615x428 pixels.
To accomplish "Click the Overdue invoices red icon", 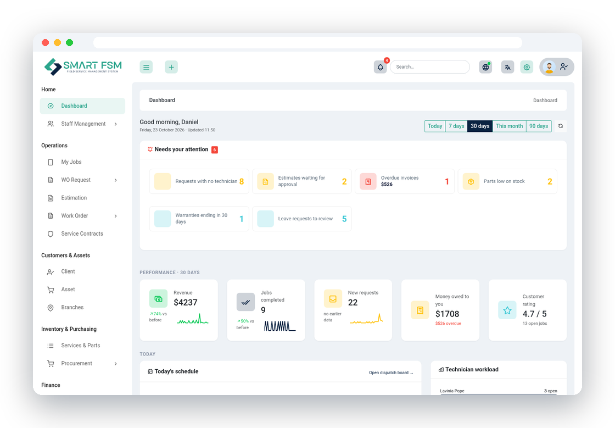I will 368,181.
